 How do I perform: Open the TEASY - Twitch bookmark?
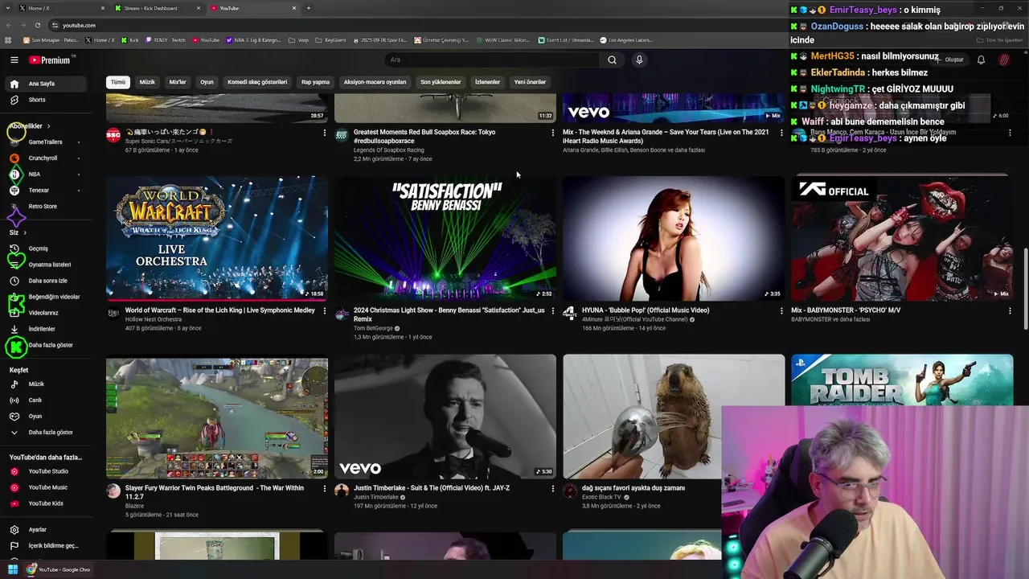(x=166, y=39)
